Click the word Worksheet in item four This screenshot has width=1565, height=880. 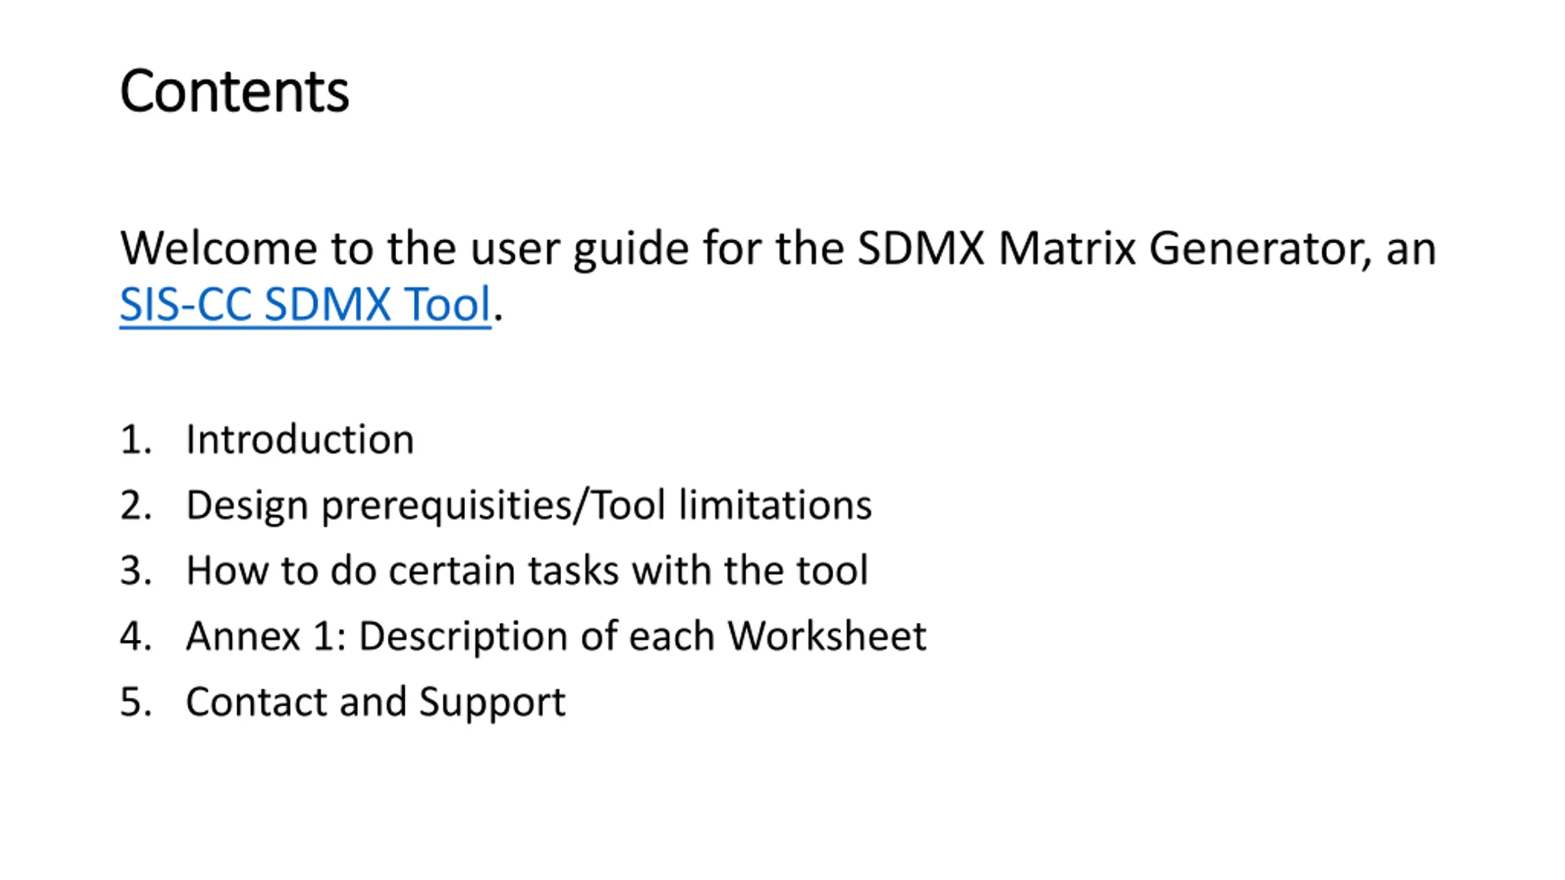pos(827,636)
